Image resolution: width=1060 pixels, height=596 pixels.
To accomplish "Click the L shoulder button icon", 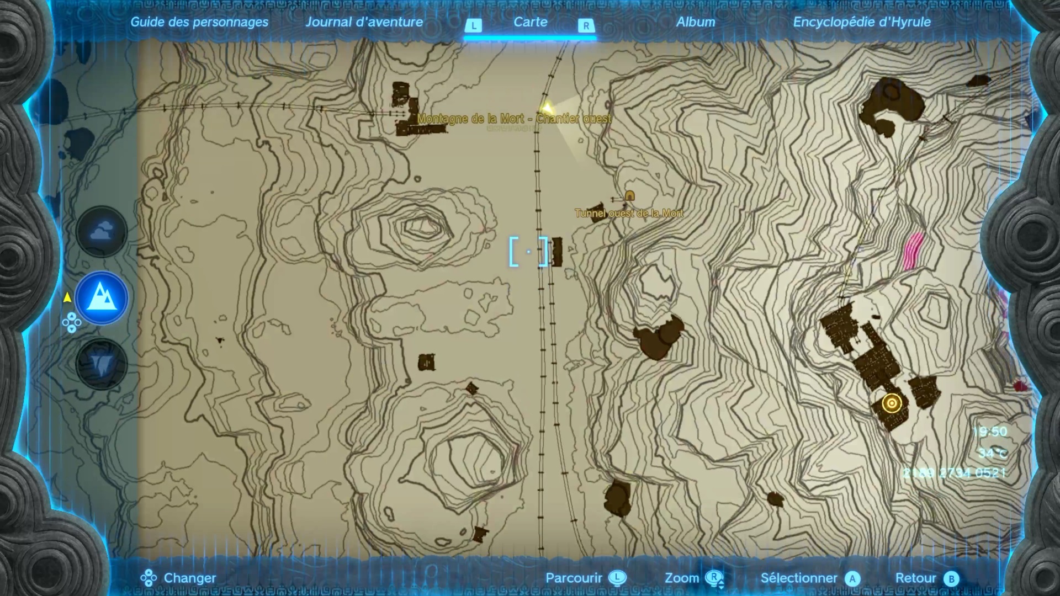I will (x=474, y=25).
